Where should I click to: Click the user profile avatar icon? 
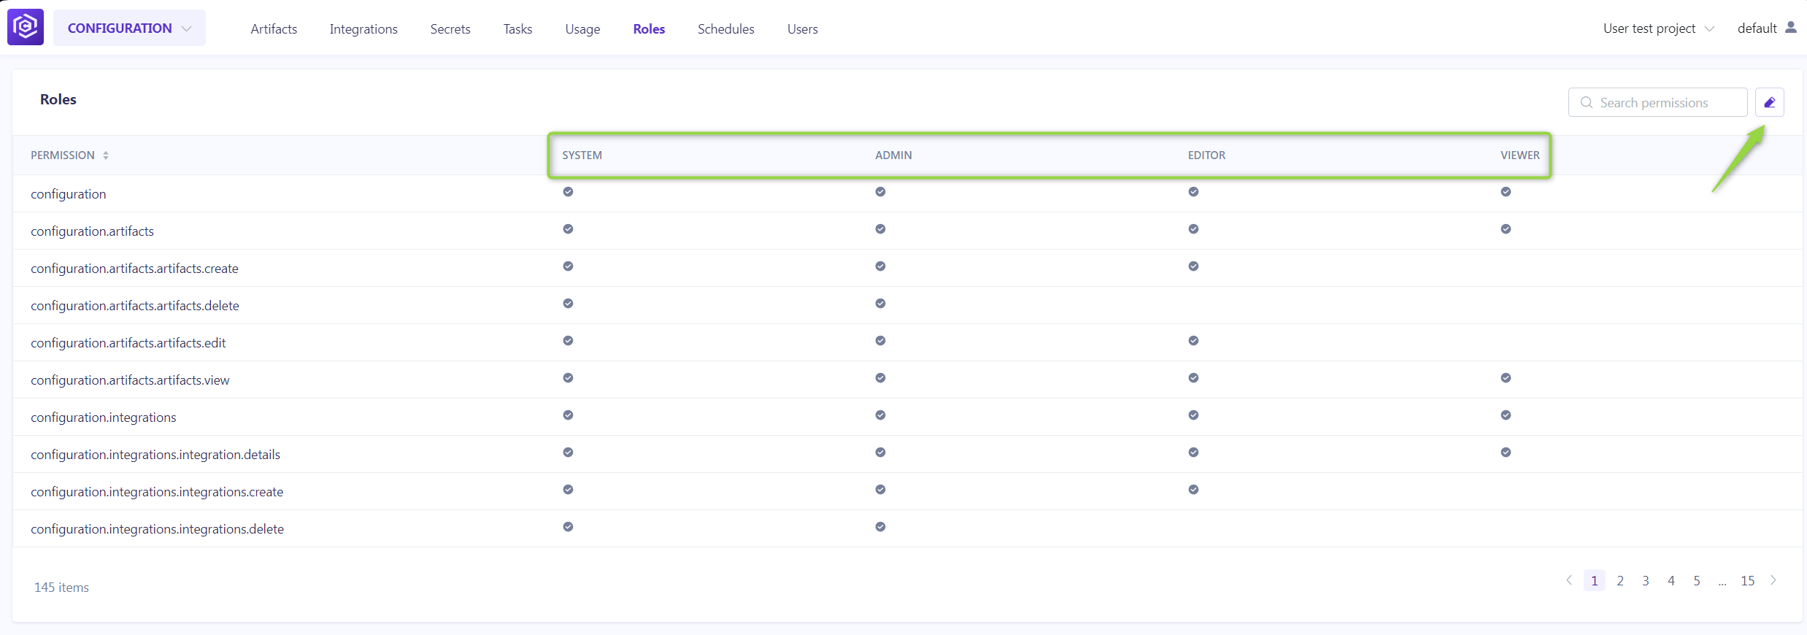pos(1790,28)
